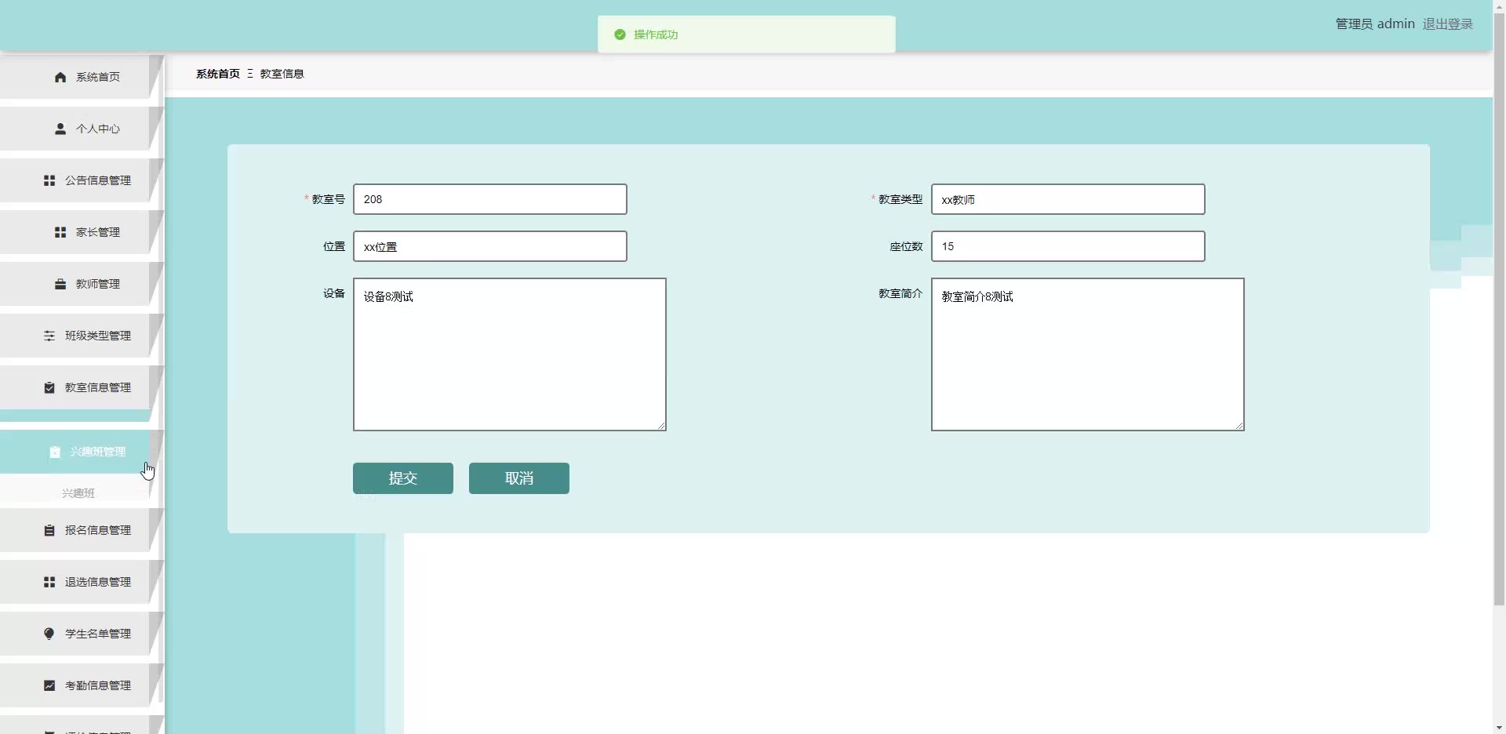Click the checklist icon beside 教室信息管理
Viewport: 1506px width, 734px height.
49,387
